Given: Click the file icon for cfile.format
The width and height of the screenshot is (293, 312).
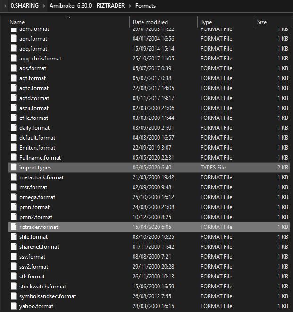Looking at the screenshot, I should (14, 118).
